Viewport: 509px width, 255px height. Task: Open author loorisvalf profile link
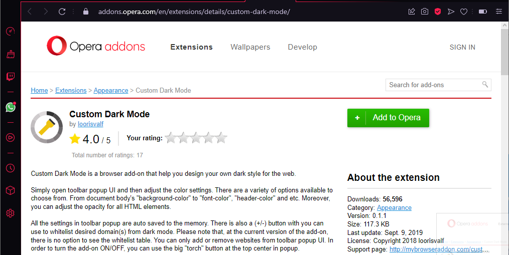click(90, 124)
